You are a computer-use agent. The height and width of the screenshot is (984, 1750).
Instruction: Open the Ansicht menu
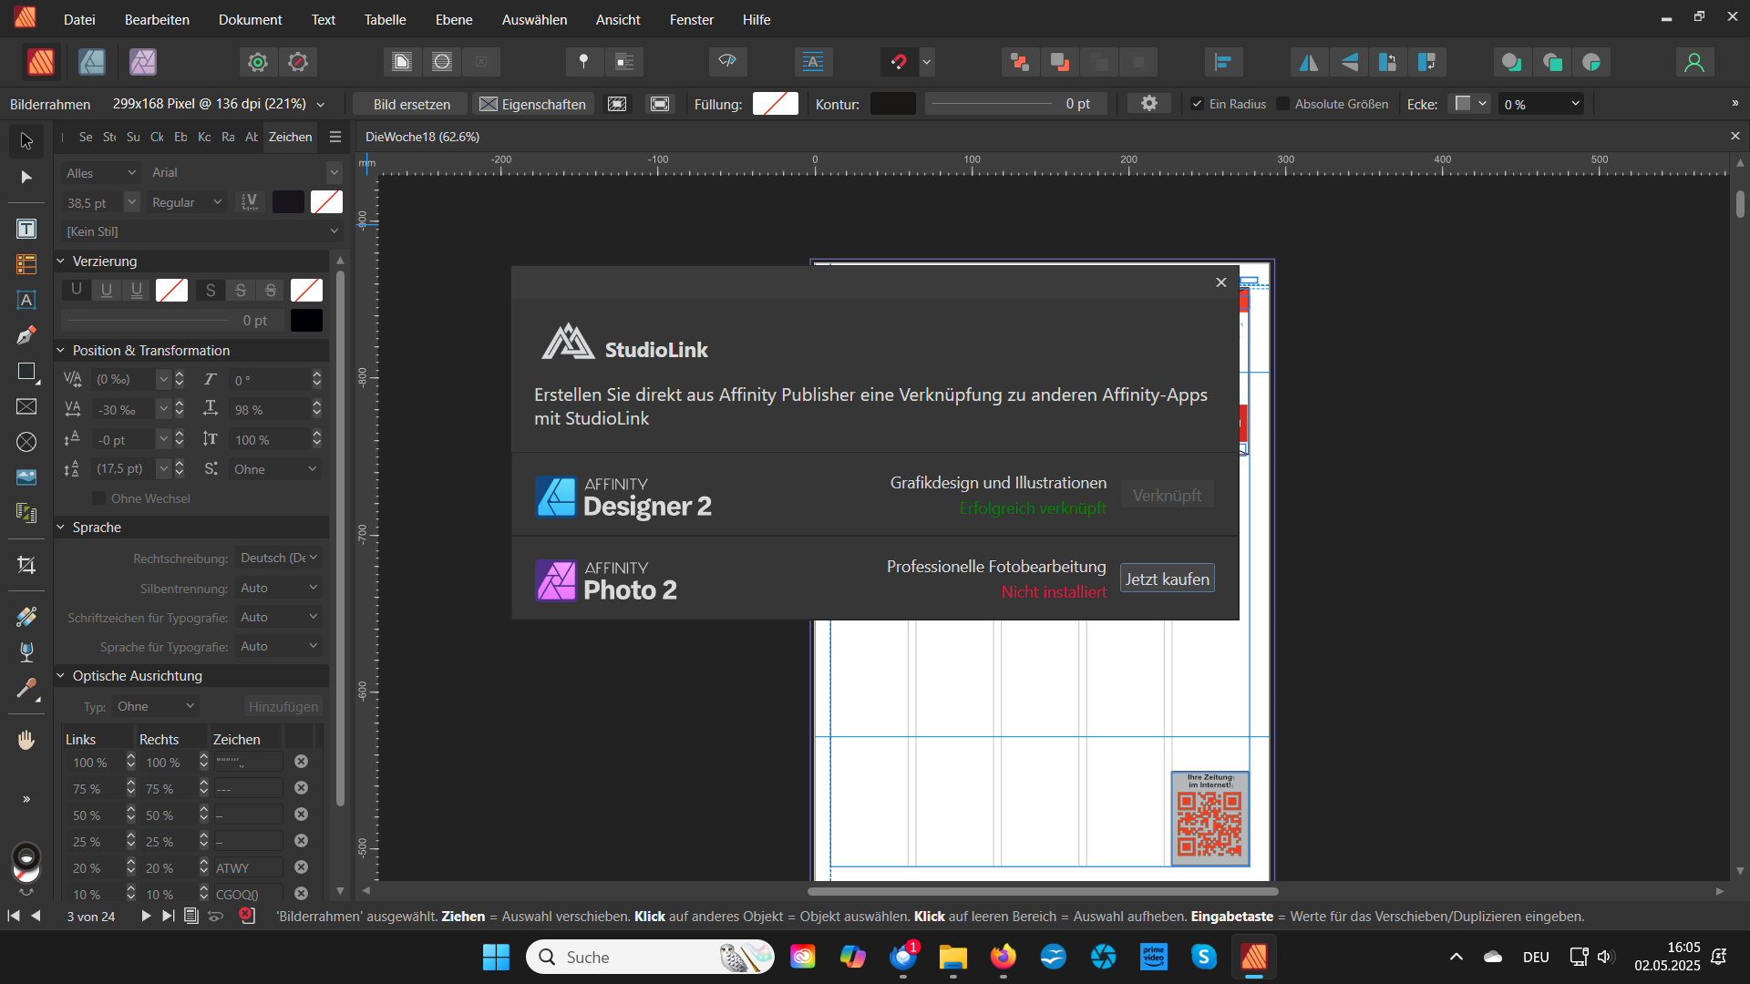pyautogui.click(x=618, y=19)
